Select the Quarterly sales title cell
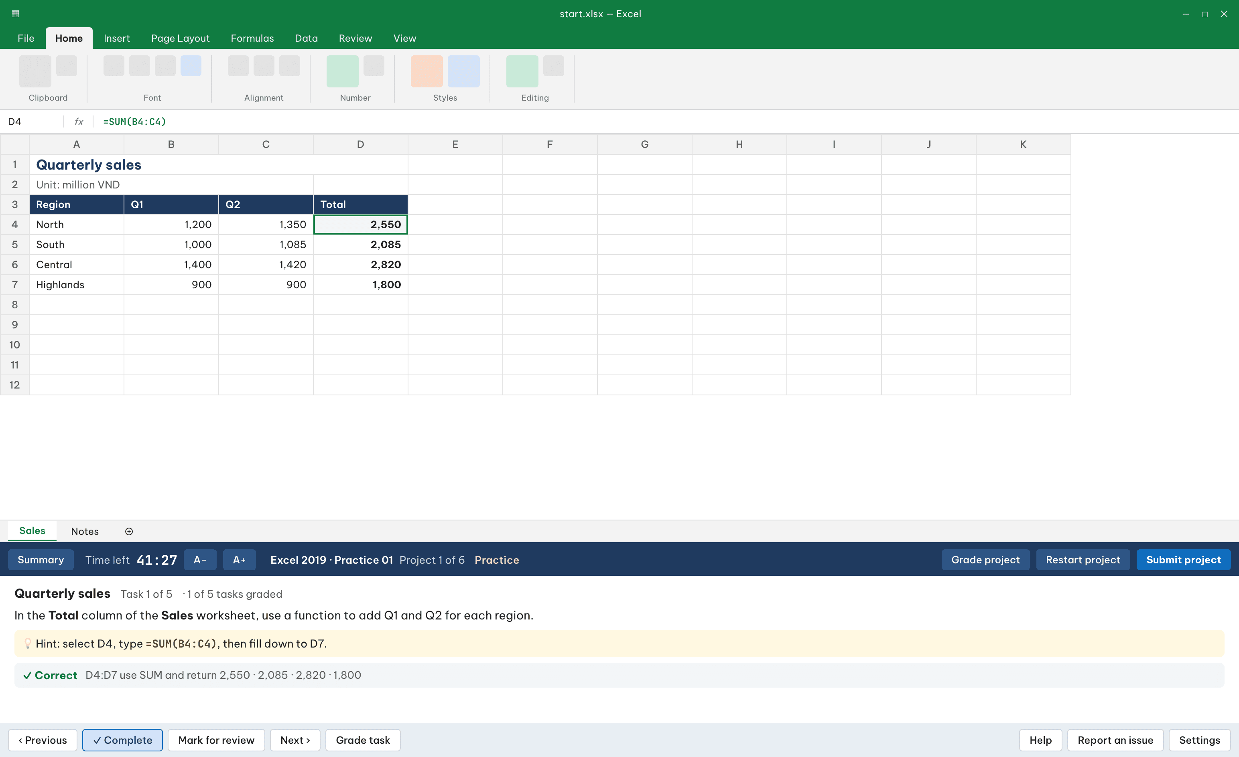 coord(219,164)
